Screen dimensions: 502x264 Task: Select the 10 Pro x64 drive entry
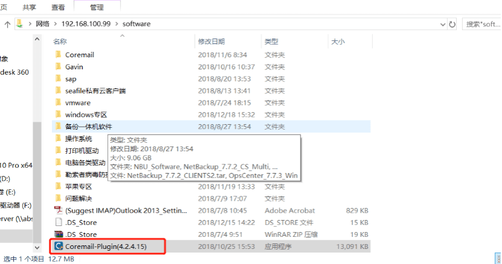click(16, 165)
